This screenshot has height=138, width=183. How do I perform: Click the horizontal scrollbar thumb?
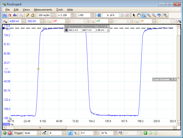(x=40, y=128)
